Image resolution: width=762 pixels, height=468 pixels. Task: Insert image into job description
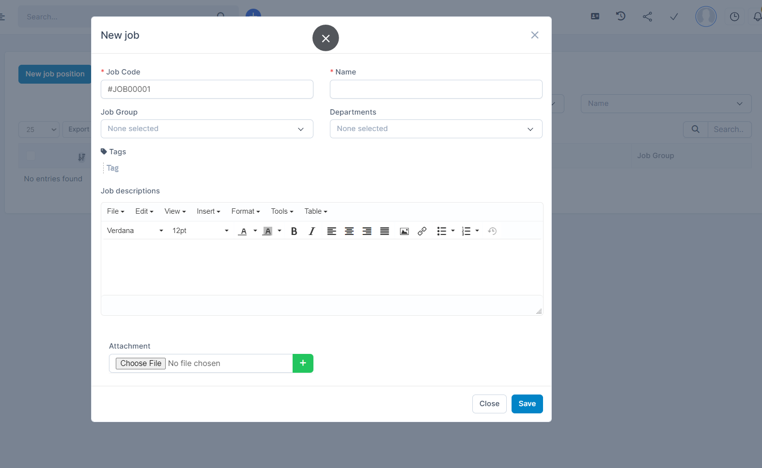(404, 231)
